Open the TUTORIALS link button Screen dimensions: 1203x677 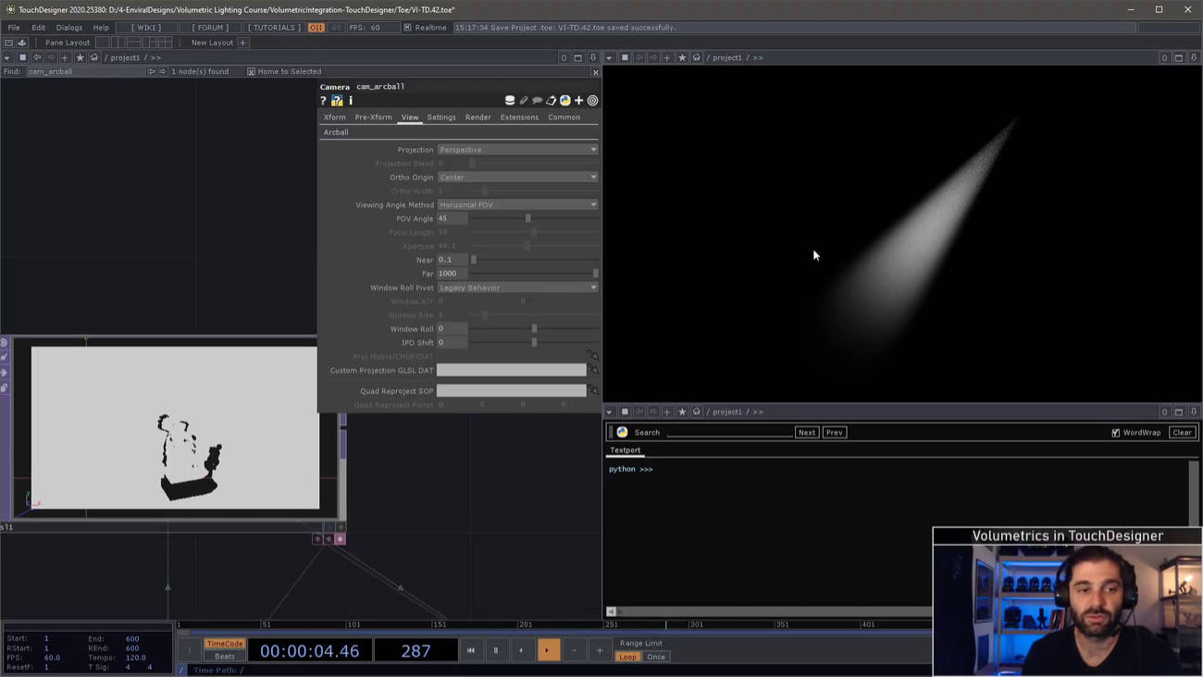(x=274, y=28)
